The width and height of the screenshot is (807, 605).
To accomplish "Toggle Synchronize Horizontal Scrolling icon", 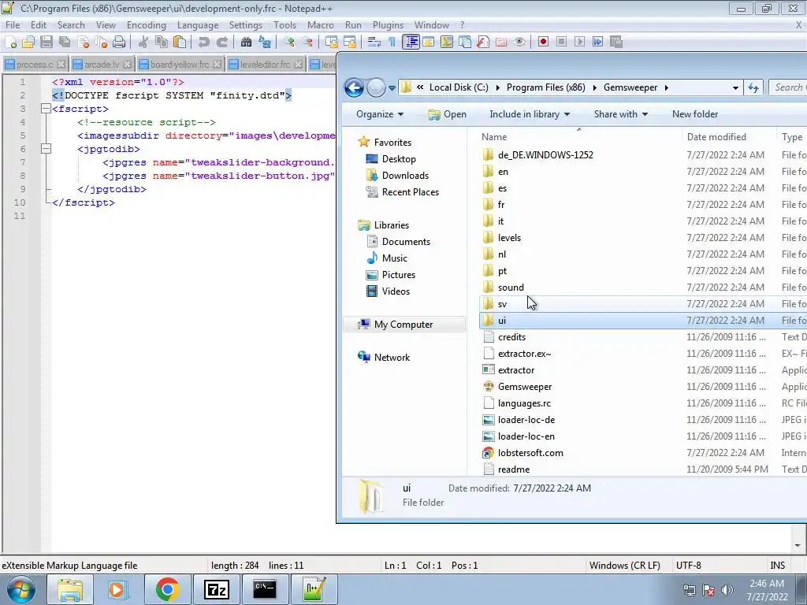I will point(350,43).
